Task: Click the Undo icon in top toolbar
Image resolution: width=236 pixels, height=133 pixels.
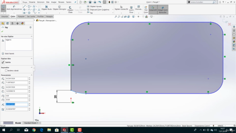Action: pyautogui.click(x=100, y=2)
